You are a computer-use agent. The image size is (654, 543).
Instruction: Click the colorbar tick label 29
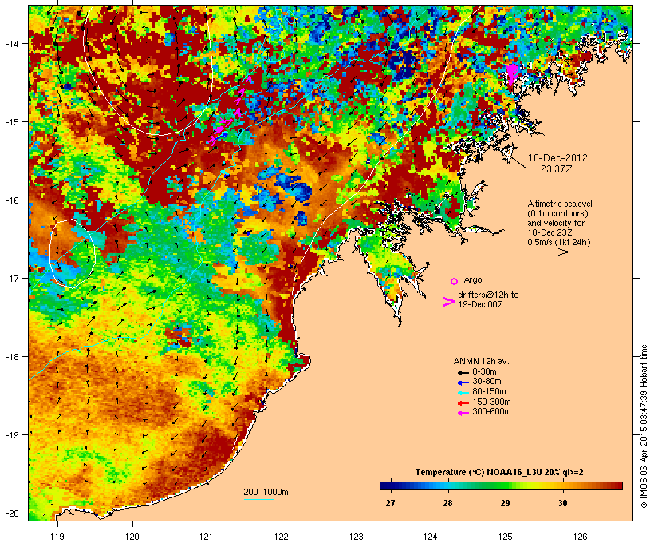pos(505,503)
